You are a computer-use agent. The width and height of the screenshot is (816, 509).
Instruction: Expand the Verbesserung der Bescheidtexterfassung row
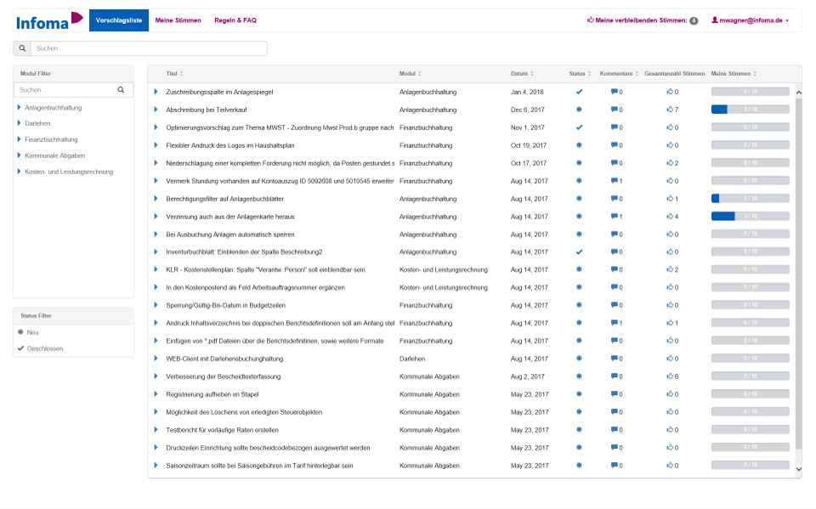156,376
